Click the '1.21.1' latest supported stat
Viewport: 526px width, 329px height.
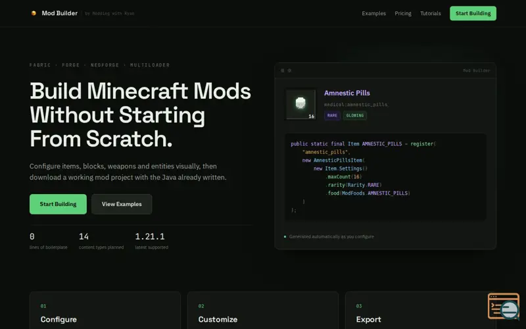152,241
